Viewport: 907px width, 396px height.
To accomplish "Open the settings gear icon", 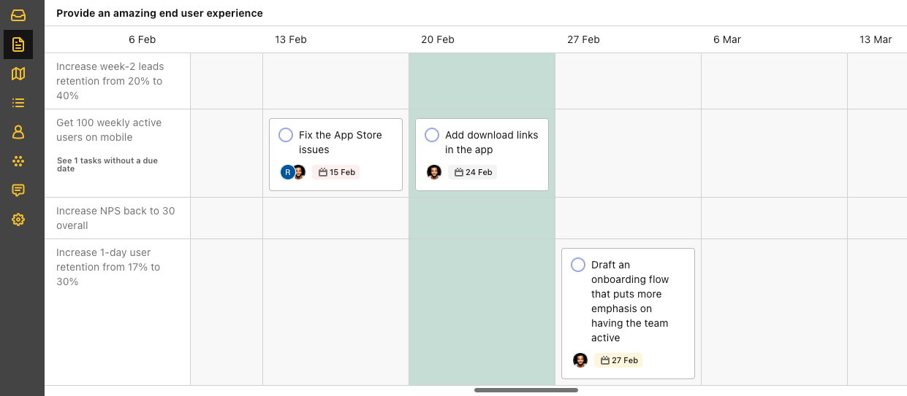I will pos(18,220).
